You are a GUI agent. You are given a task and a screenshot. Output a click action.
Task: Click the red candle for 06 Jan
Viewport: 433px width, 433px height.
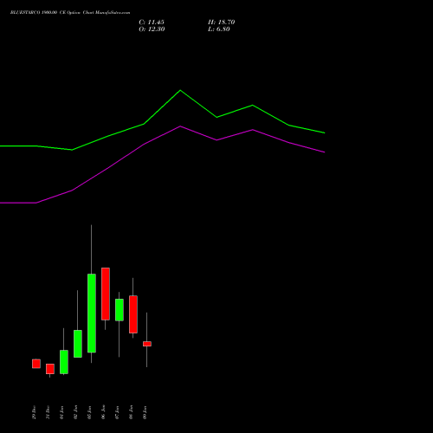pyautogui.click(x=106, y=294)
